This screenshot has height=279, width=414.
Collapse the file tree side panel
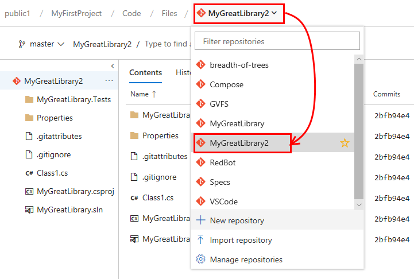point(112,66)
